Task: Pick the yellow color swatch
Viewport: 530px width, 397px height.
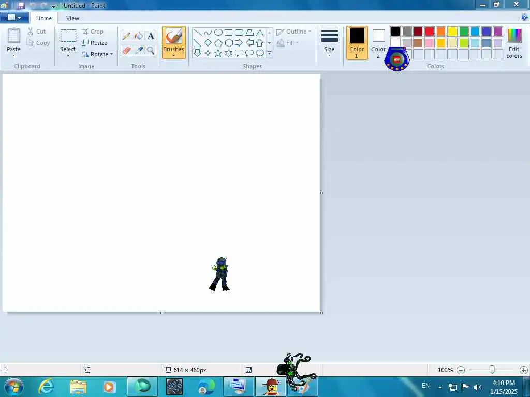Action: click(452, 32)
